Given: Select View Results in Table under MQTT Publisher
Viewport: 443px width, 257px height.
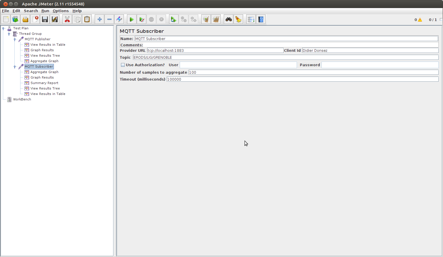Looking at the screenshot, I should 48,45.
